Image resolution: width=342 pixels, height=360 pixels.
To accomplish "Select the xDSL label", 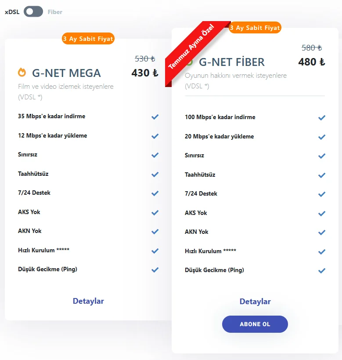I will pos(12,12).
